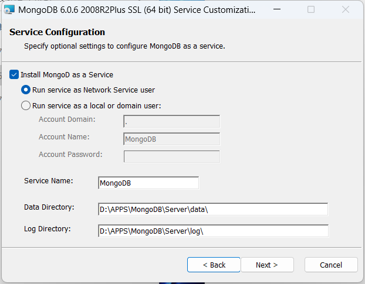
Task: Select Run service as Network Service user
Action: click(26, 90)
